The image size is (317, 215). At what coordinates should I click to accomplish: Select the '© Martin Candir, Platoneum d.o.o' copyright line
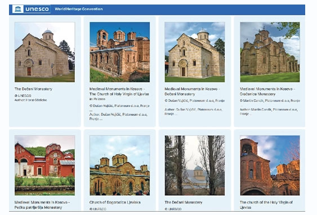270,100
